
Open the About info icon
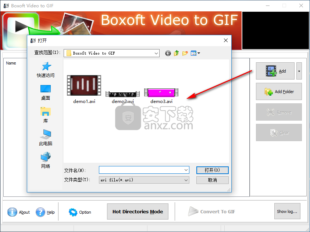pyautogui.click(x=12, y=212)
